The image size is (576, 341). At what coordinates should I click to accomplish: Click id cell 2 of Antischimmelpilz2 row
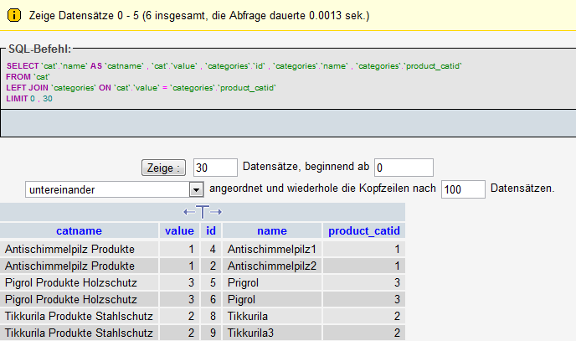(x=211, y=266)
